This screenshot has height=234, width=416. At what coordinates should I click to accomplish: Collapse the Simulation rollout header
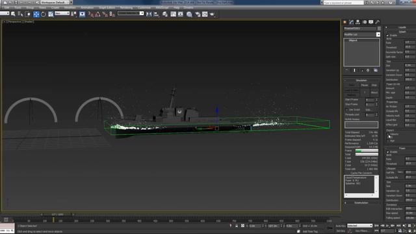361,80
